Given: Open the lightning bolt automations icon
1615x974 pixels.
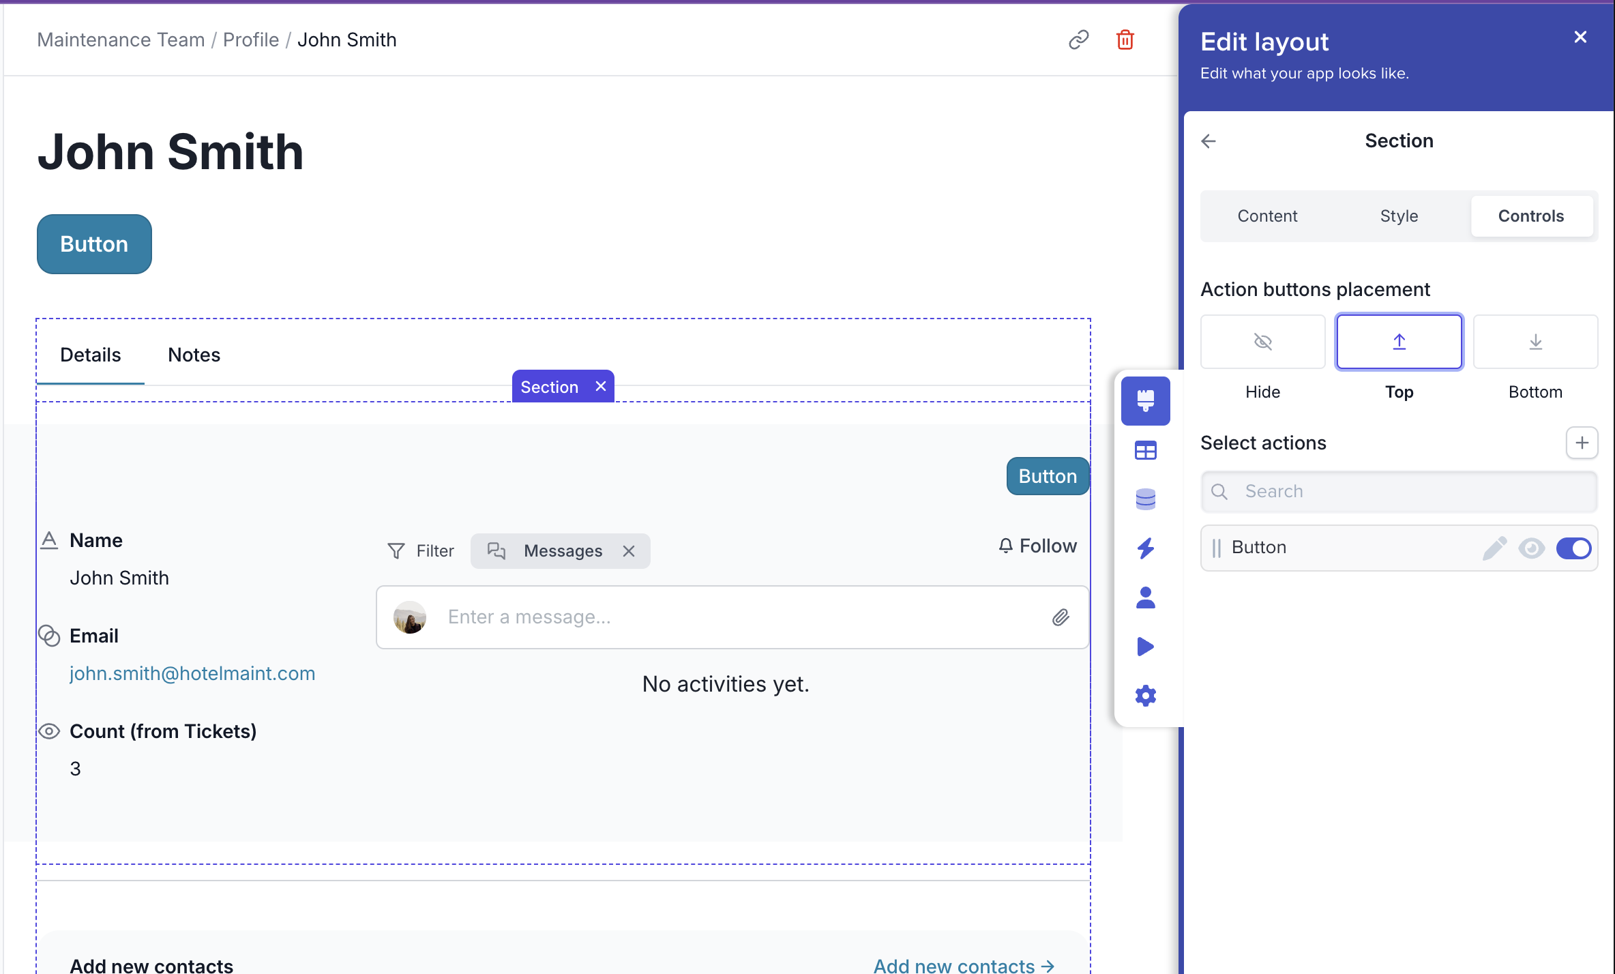Looking at the screenshot, I should click(x=1145, y=548).
